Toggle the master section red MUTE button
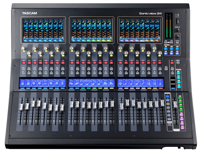203x152 pixels. [172, 63]
